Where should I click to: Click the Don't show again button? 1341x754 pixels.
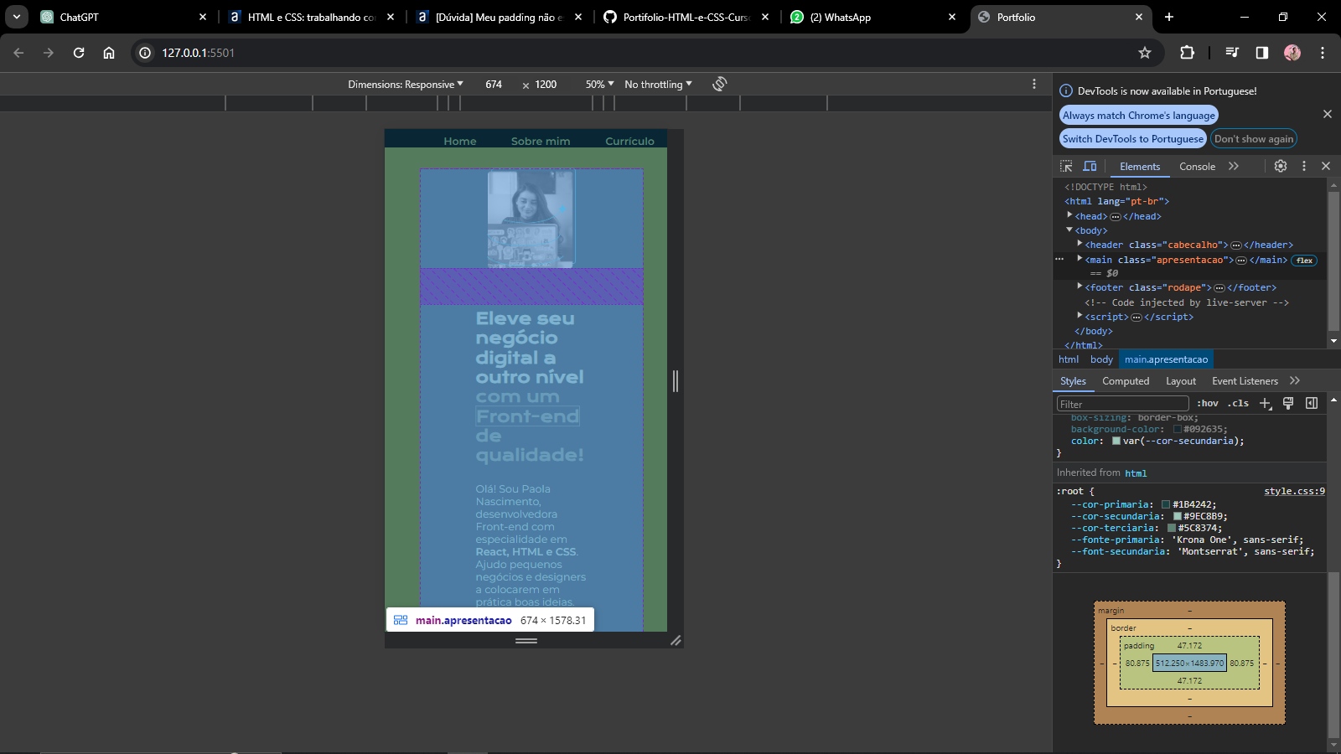coord(1254,139)
